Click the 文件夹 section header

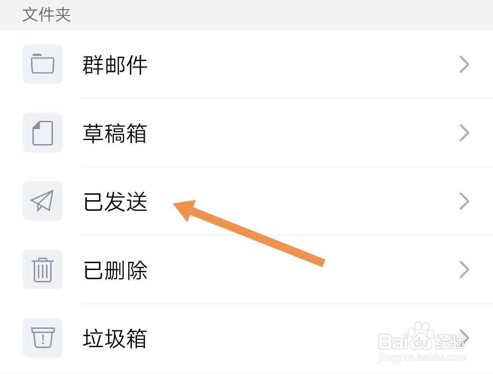pyautogui.click(x=47, y=15)
